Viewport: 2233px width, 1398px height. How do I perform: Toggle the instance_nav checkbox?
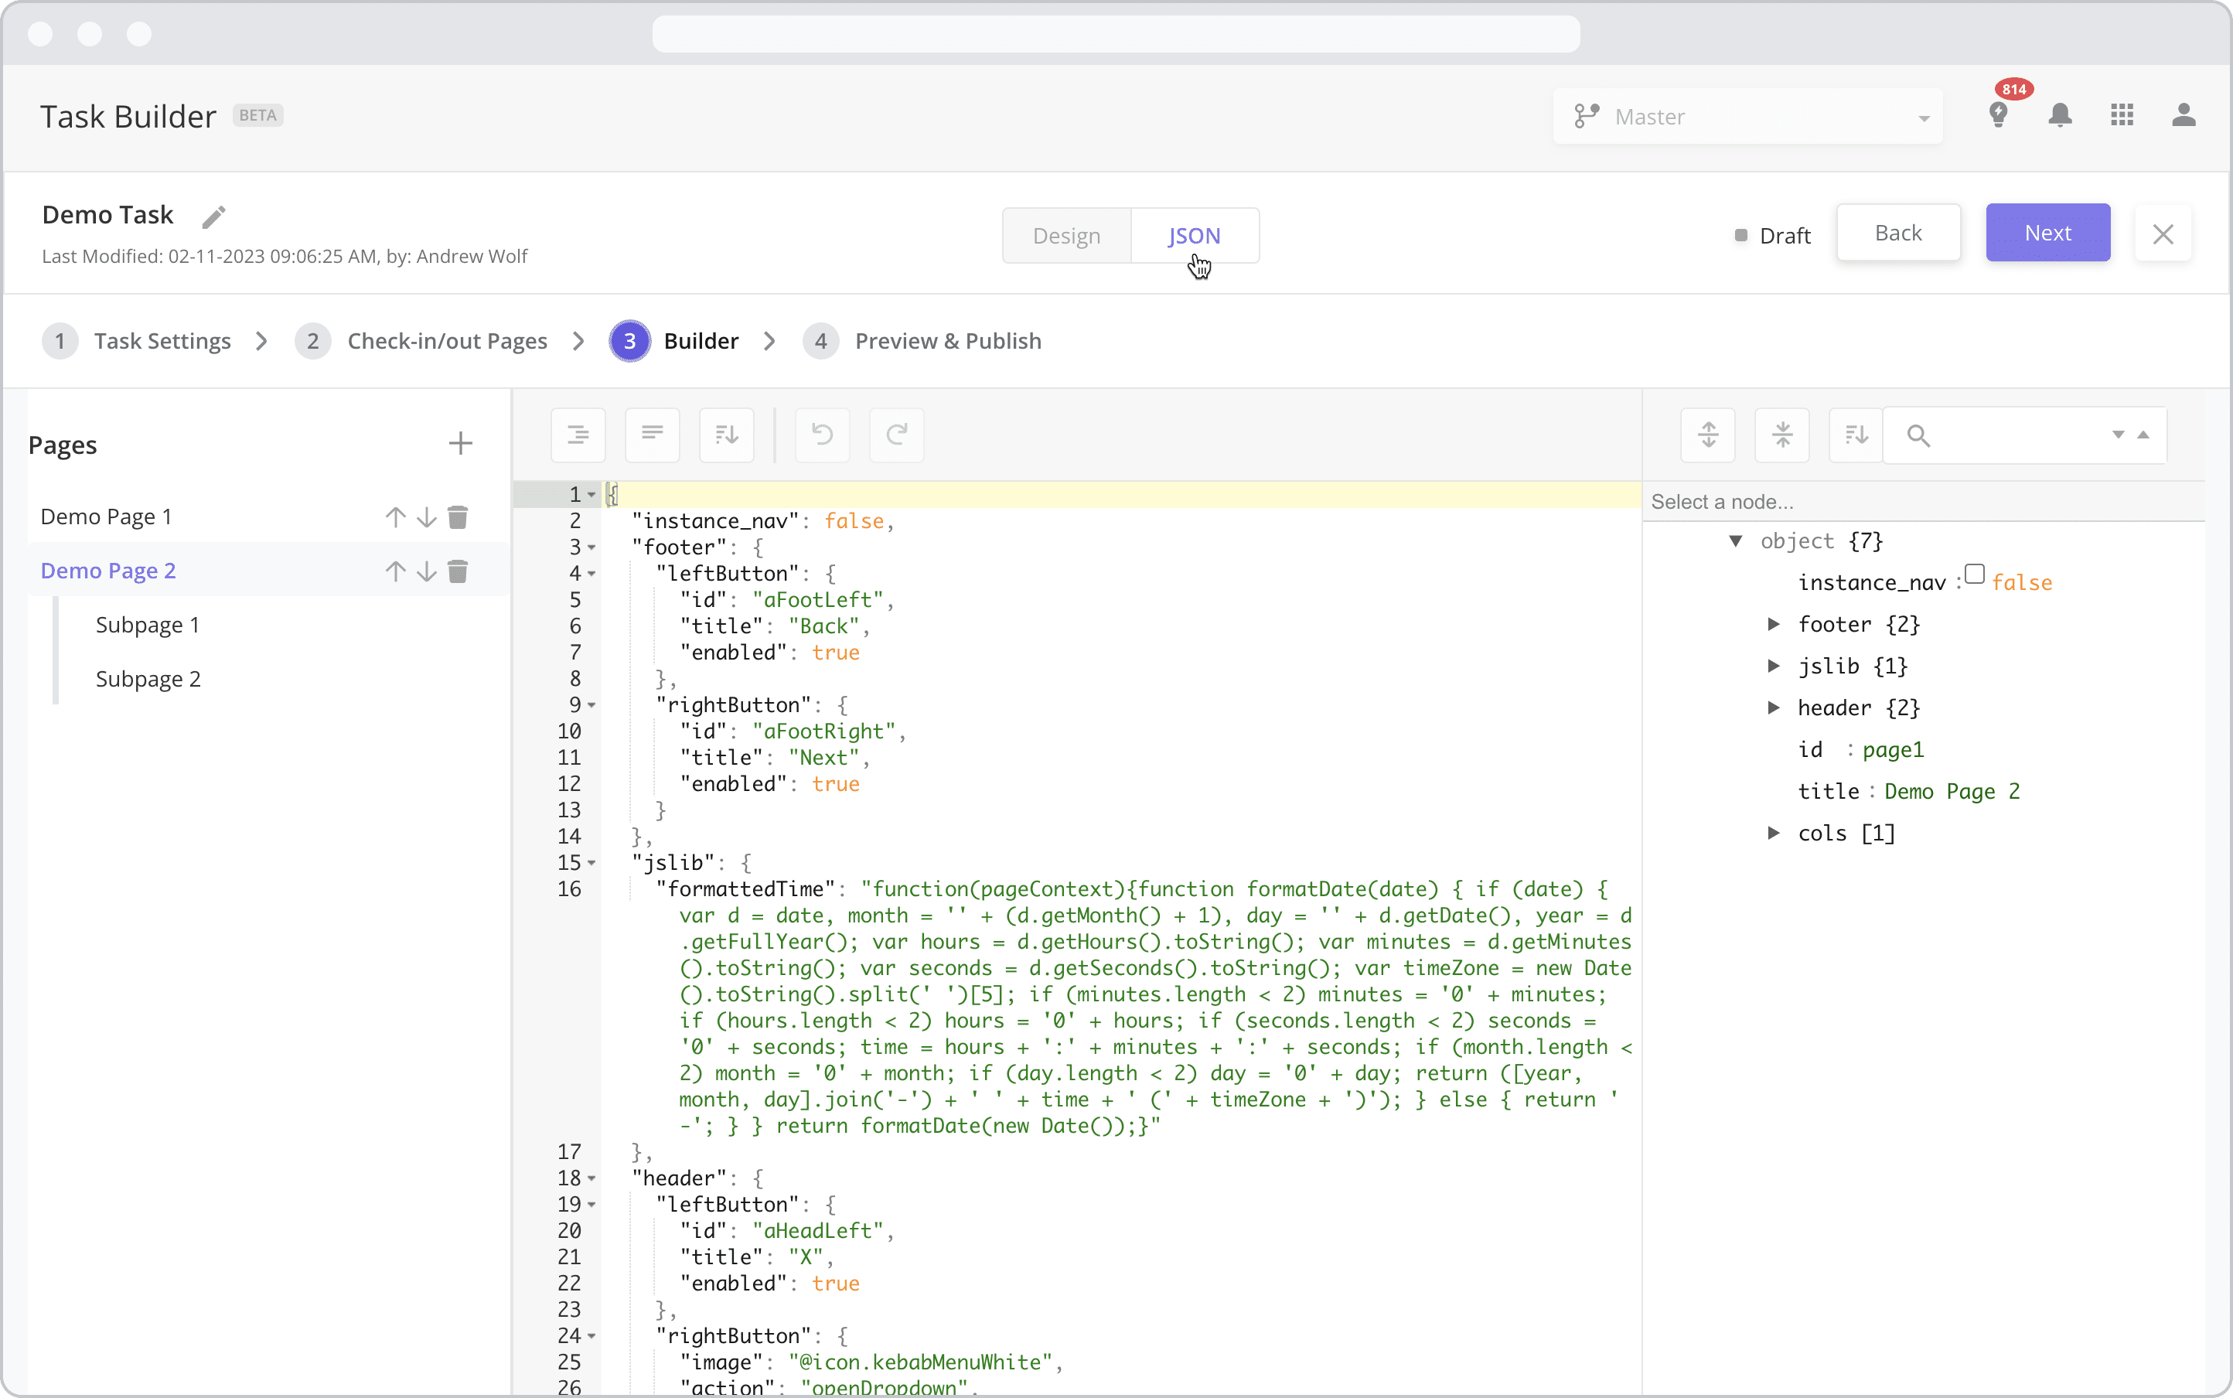(x=1975, y=575)
